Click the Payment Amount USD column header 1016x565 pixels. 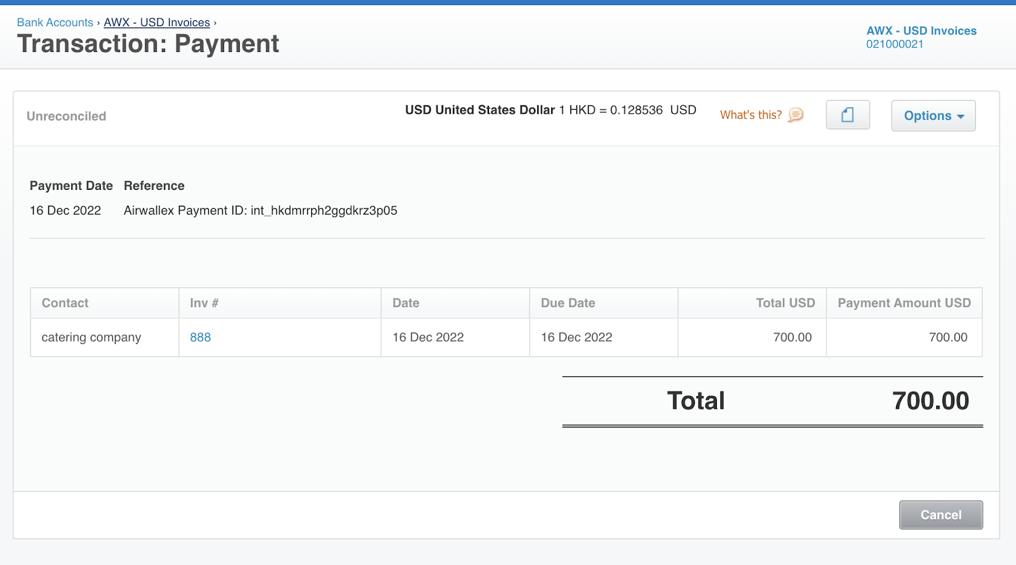(904, 303)
